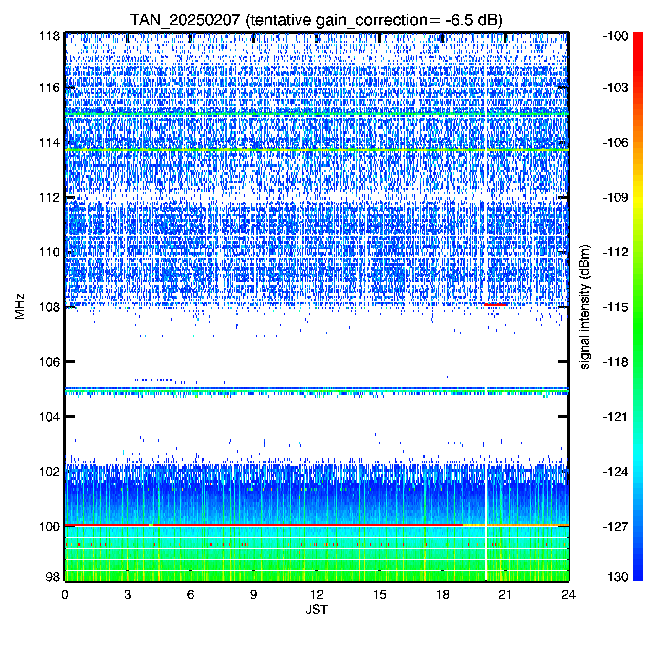Click the horizontal band near 105 MHz
Image resolution: width=646 pixels, height=646 pixels.
pos(317,390)
